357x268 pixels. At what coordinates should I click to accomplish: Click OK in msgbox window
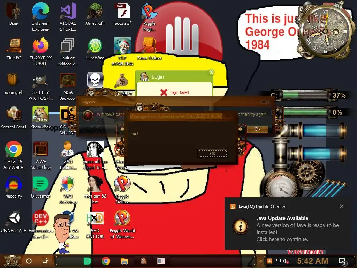(257, 129)
